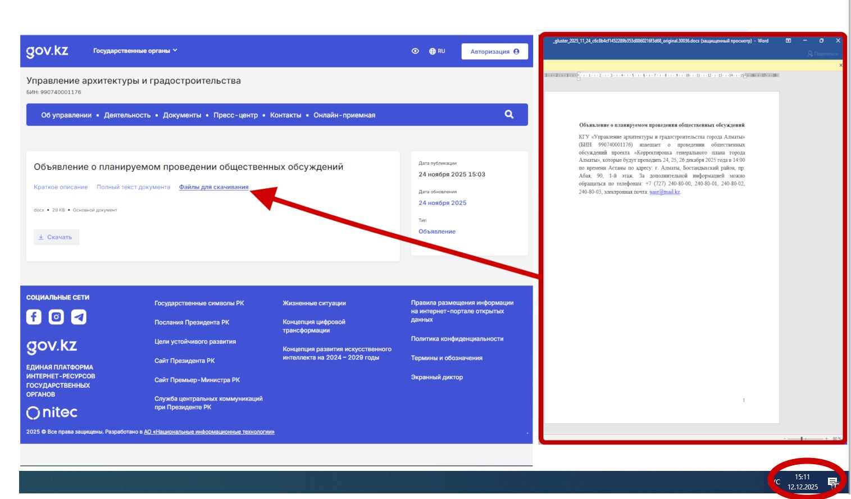Click the search magnifier icon
The image size is (851, 499).
(509, 114)
